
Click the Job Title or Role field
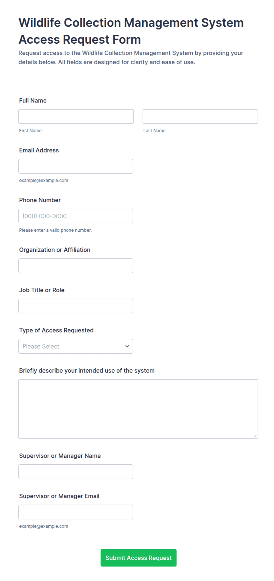76,306
